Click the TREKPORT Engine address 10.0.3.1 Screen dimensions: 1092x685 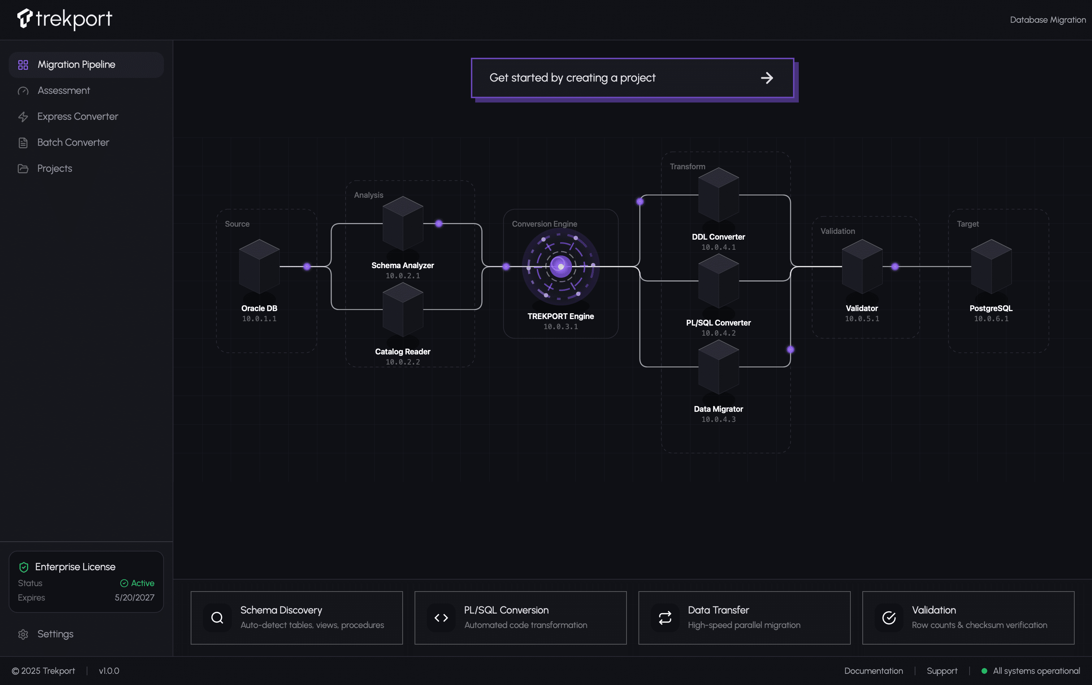(x=561, y=327)
